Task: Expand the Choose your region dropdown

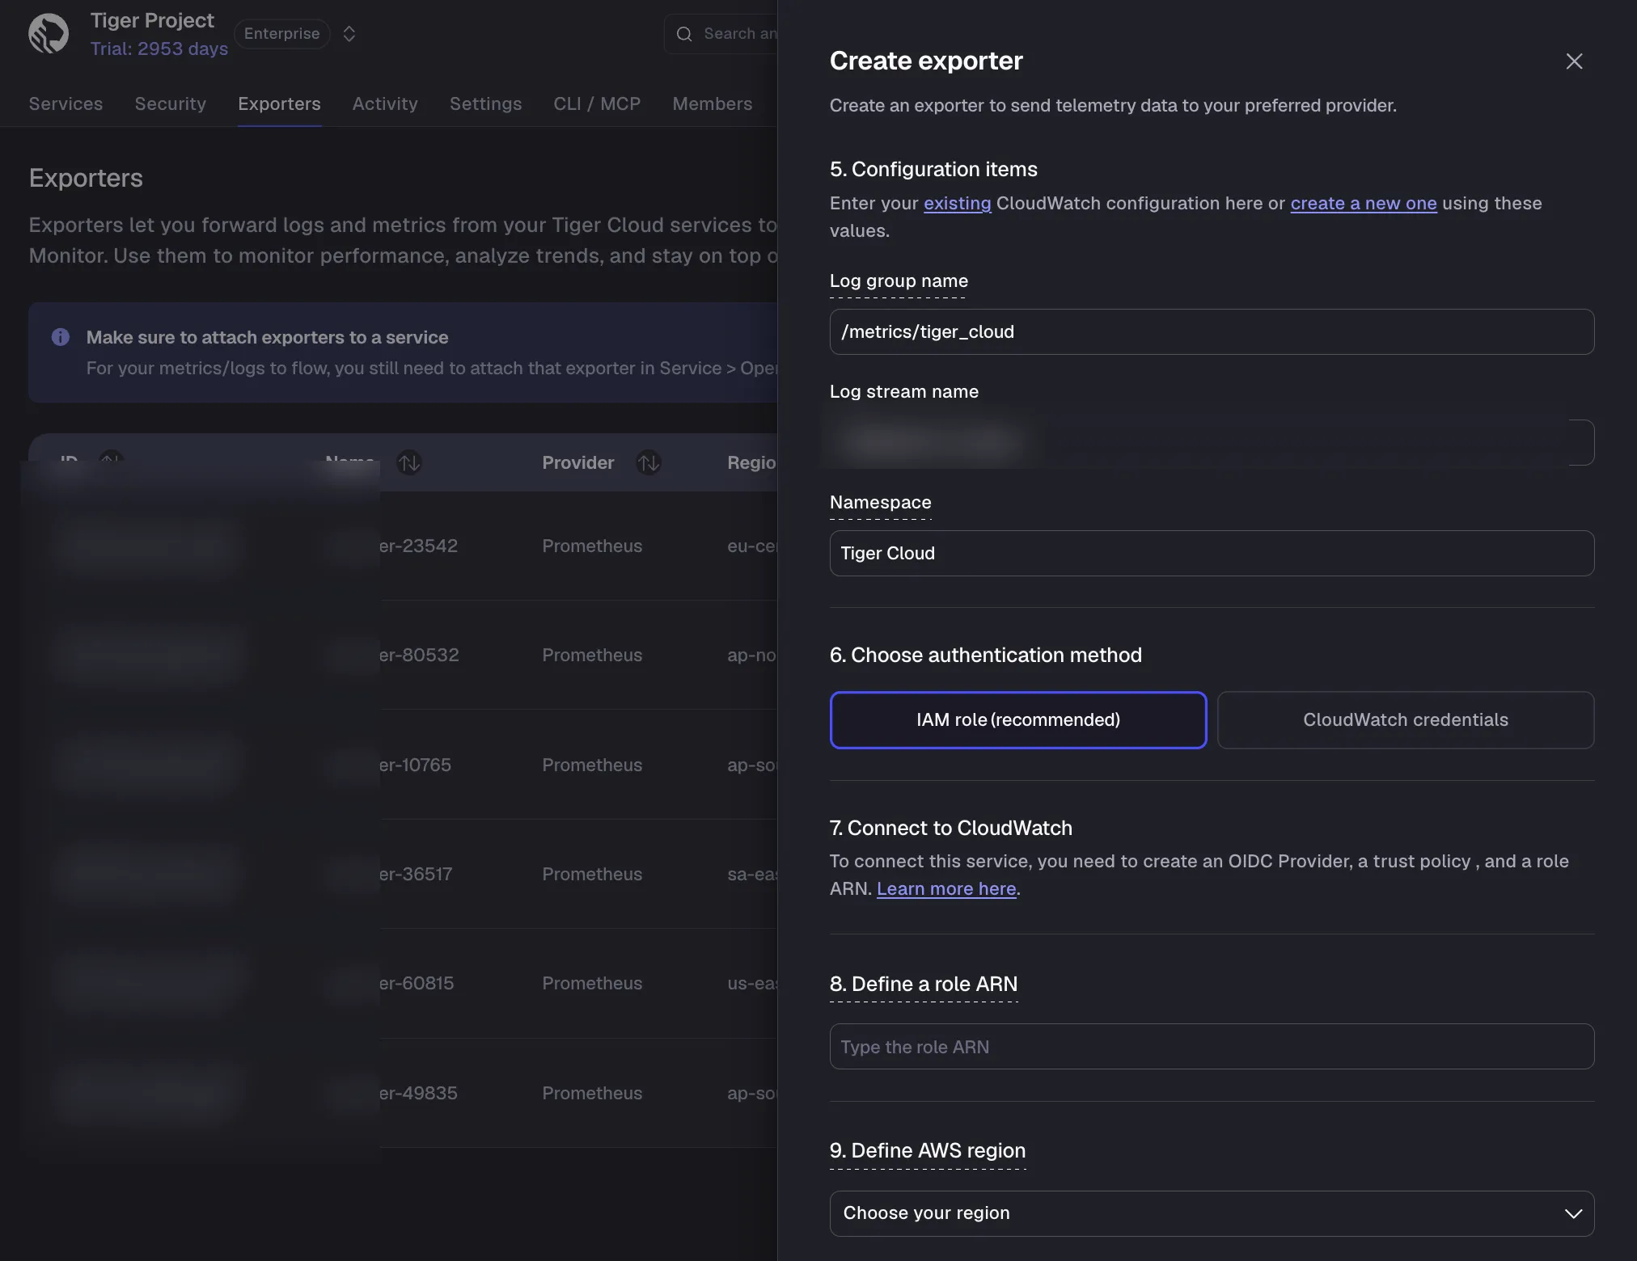Action: [1212, 1212]
